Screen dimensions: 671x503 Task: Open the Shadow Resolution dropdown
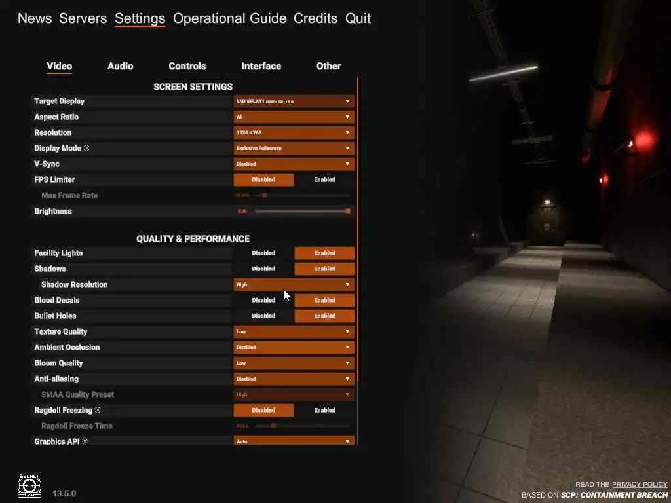294,284
